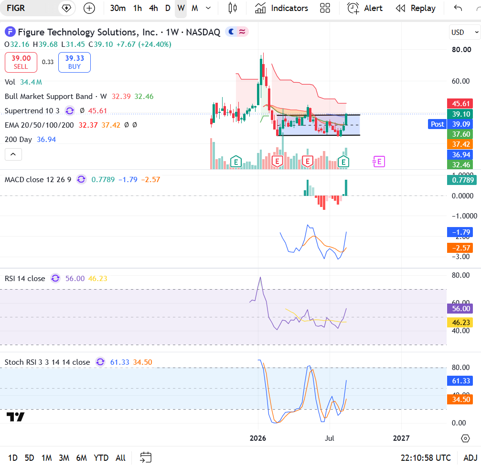Select the Vol 34.4M legend
Viewport: 481px width, 467px height.
[23, 82]
